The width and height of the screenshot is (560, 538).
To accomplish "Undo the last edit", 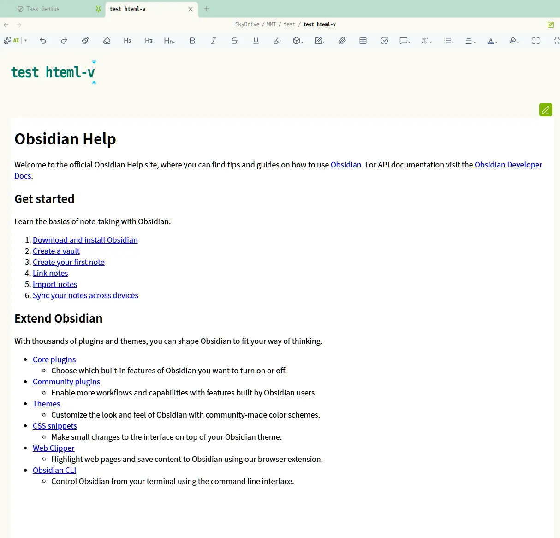I will coord(43,41).
